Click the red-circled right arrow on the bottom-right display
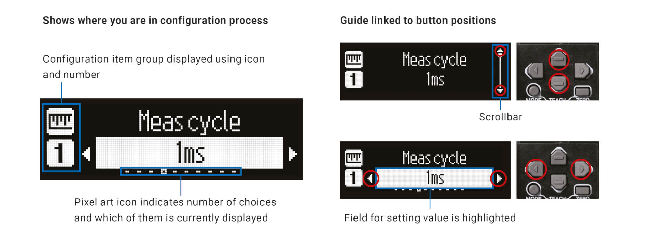The image size is (647, 237). 499,178
